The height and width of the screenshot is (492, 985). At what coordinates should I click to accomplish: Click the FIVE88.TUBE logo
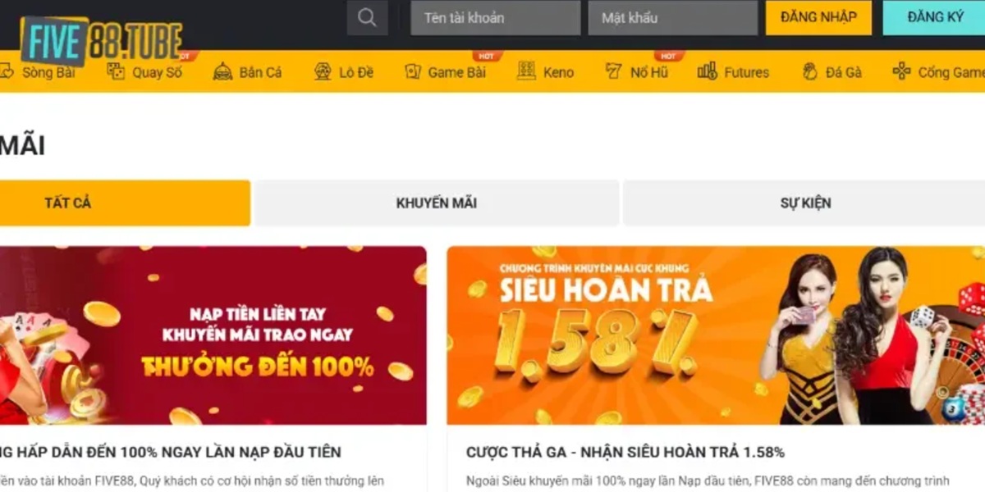tap(101, 39)
